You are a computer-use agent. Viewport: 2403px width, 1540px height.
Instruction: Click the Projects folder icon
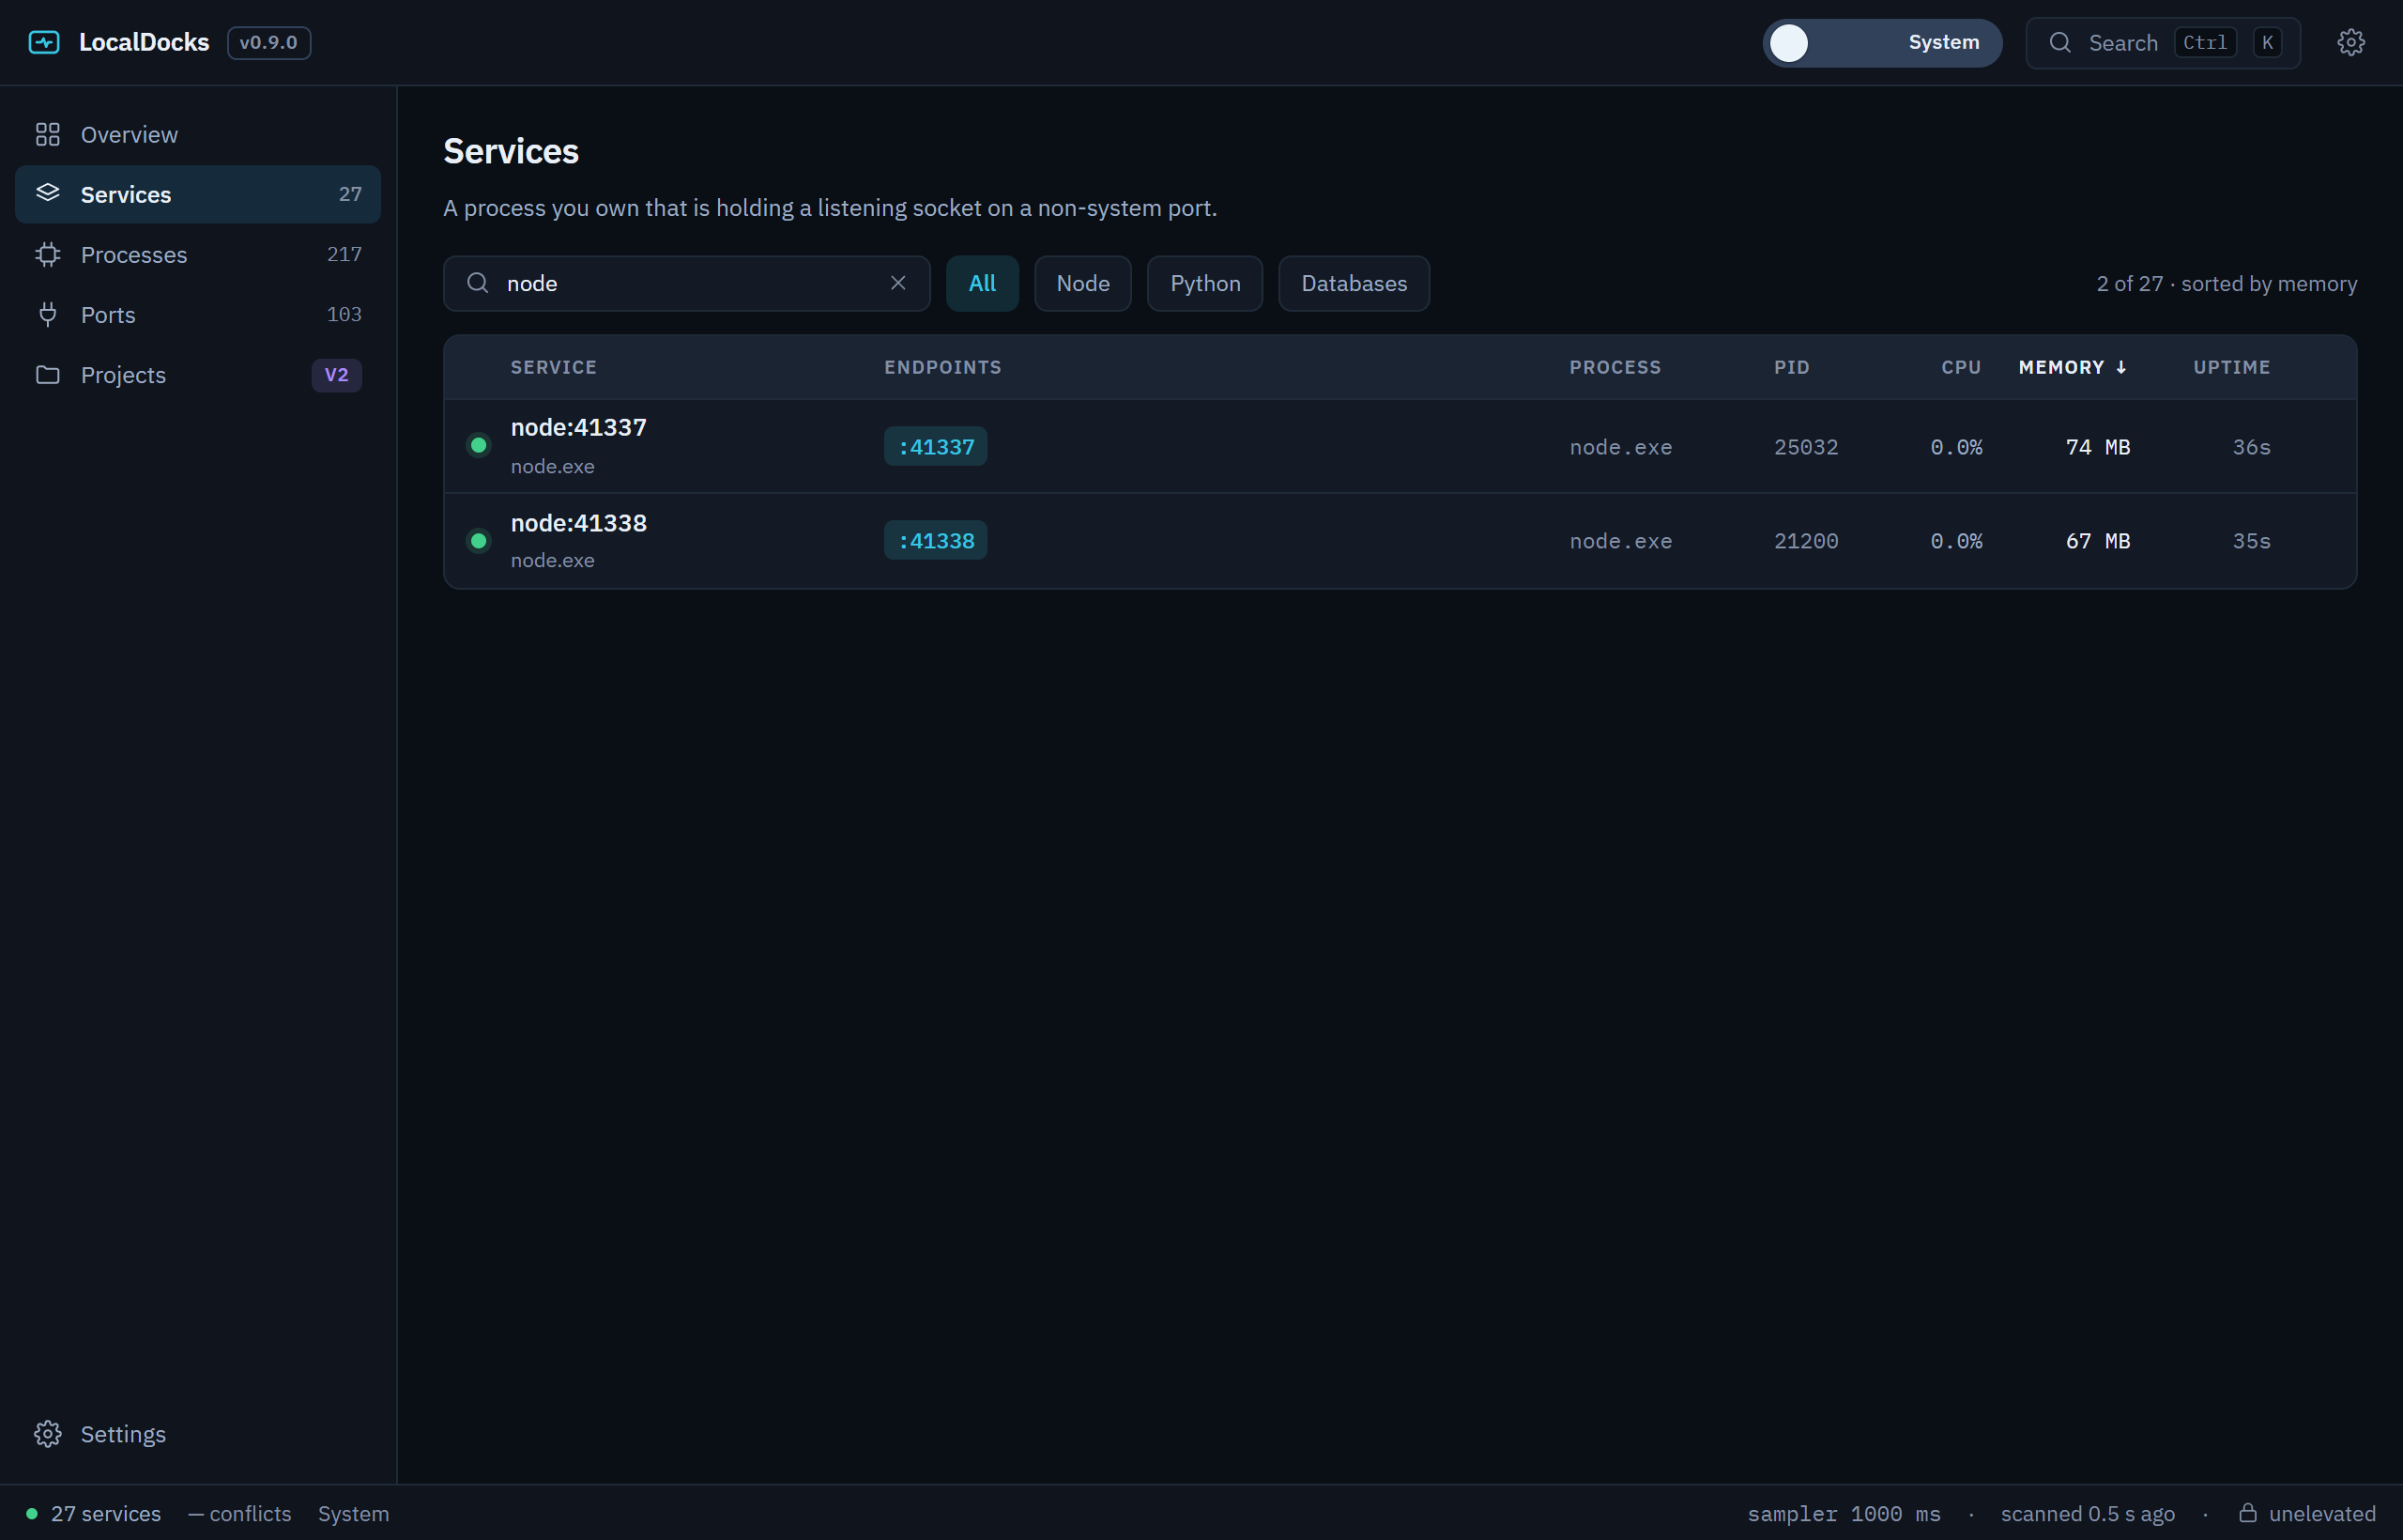(48, 374)
